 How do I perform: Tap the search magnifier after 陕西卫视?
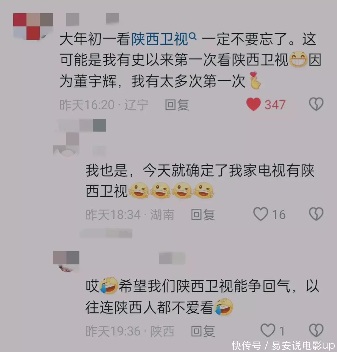193,36
